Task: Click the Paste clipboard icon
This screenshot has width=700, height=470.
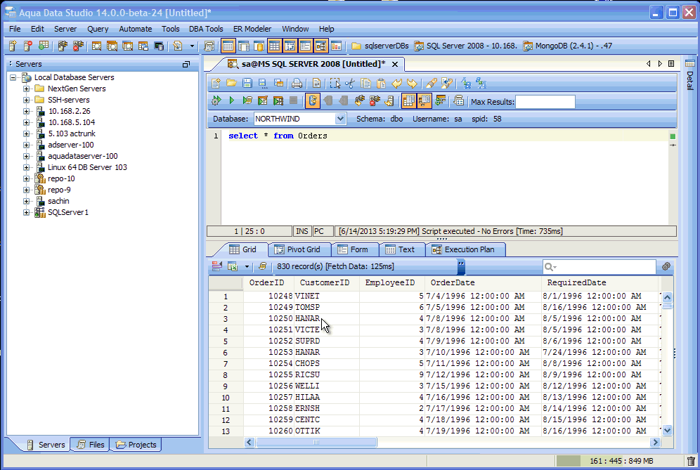Action: click(381, 83)
